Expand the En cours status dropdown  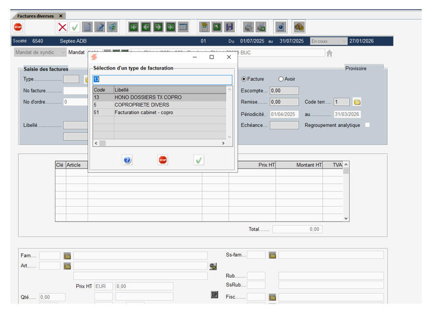click(344, 41)
